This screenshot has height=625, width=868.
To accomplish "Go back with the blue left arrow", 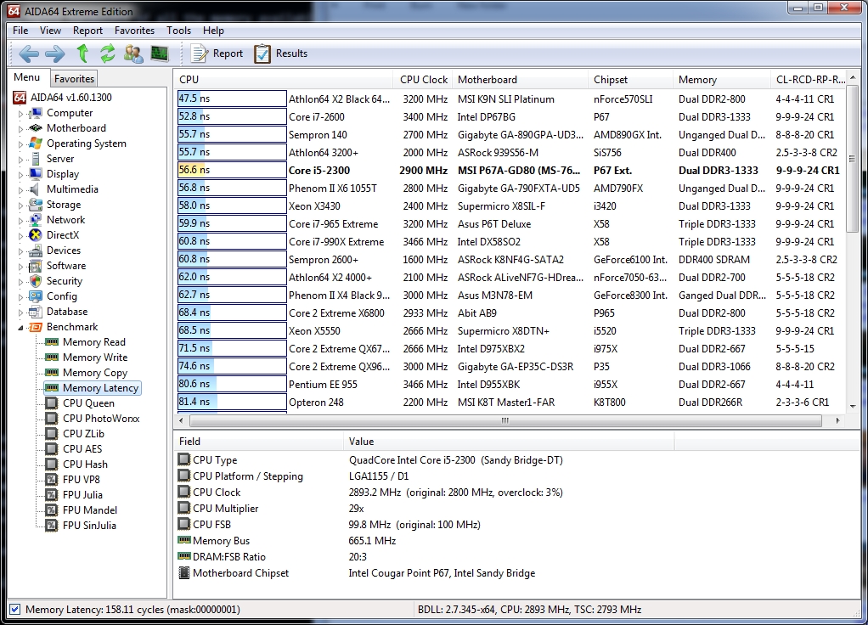I will (29, 53).
